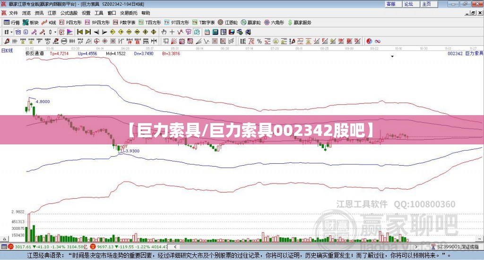This screenshot has height=260, width=484.
Task: Click the yin-yang icon
Action: [369, 41]
